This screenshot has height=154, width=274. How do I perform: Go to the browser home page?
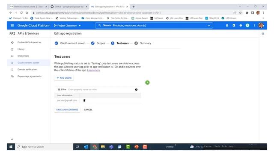27,13
